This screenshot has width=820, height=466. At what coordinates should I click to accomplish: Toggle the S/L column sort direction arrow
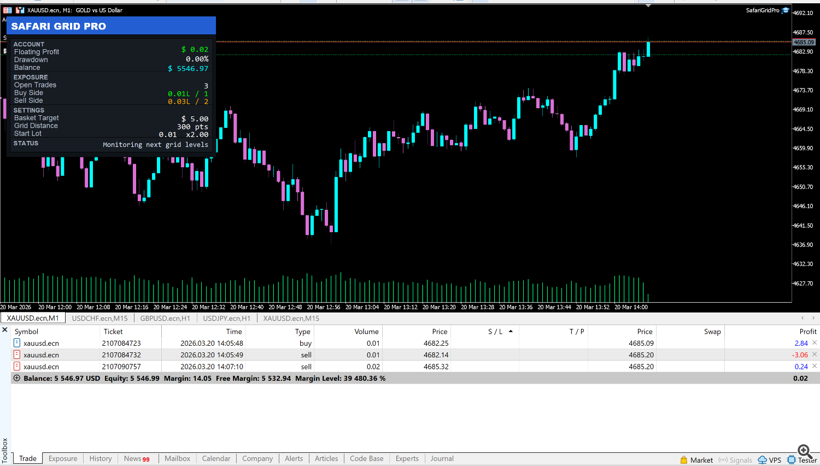pyautogui.click(x=512, y=331)
